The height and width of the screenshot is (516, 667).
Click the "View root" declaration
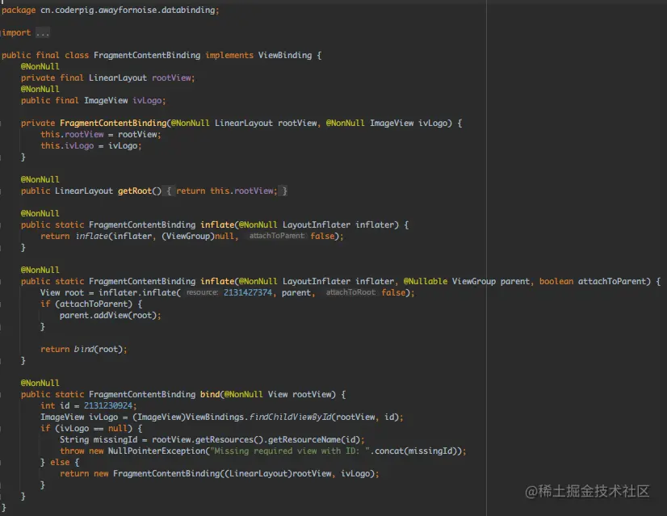(62, 292)
